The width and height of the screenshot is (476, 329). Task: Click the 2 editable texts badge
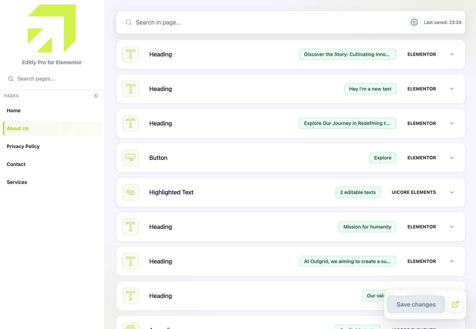tap(358, 192)
